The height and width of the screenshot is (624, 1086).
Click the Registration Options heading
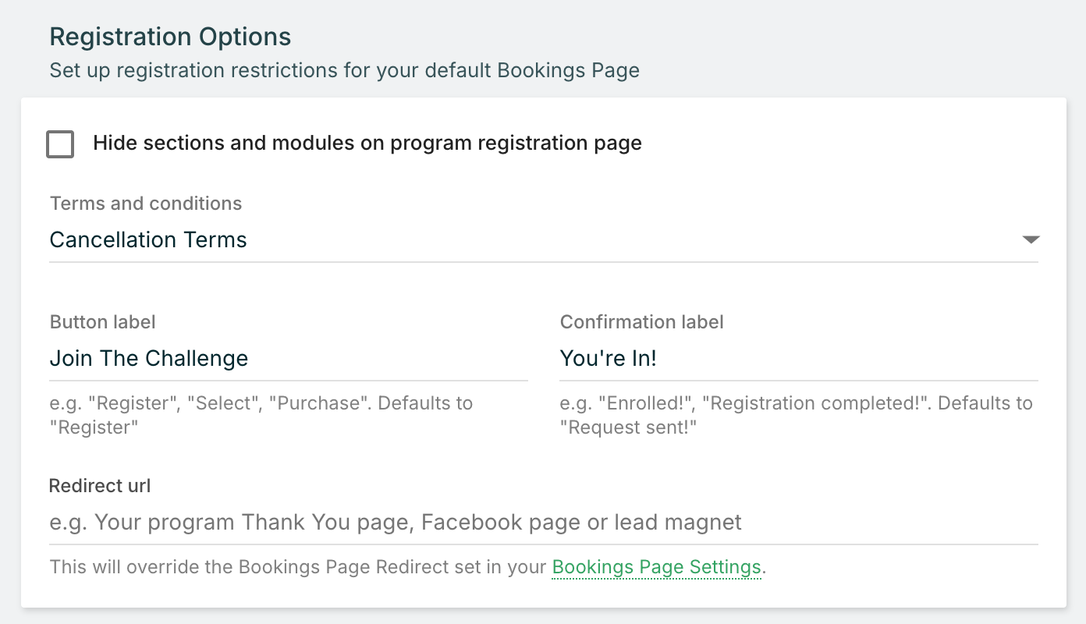[x=170, y=37]
